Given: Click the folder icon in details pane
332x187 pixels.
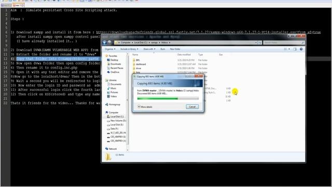Looking at the screenshot, I should (108, 157).
